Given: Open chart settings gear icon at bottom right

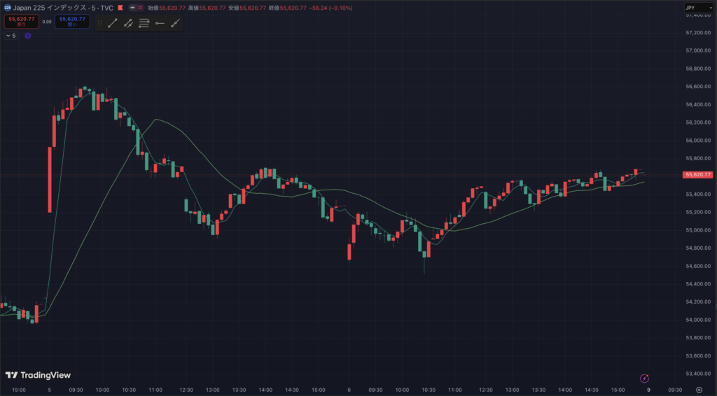Looking at the screenshot, I should coord(699,390).
